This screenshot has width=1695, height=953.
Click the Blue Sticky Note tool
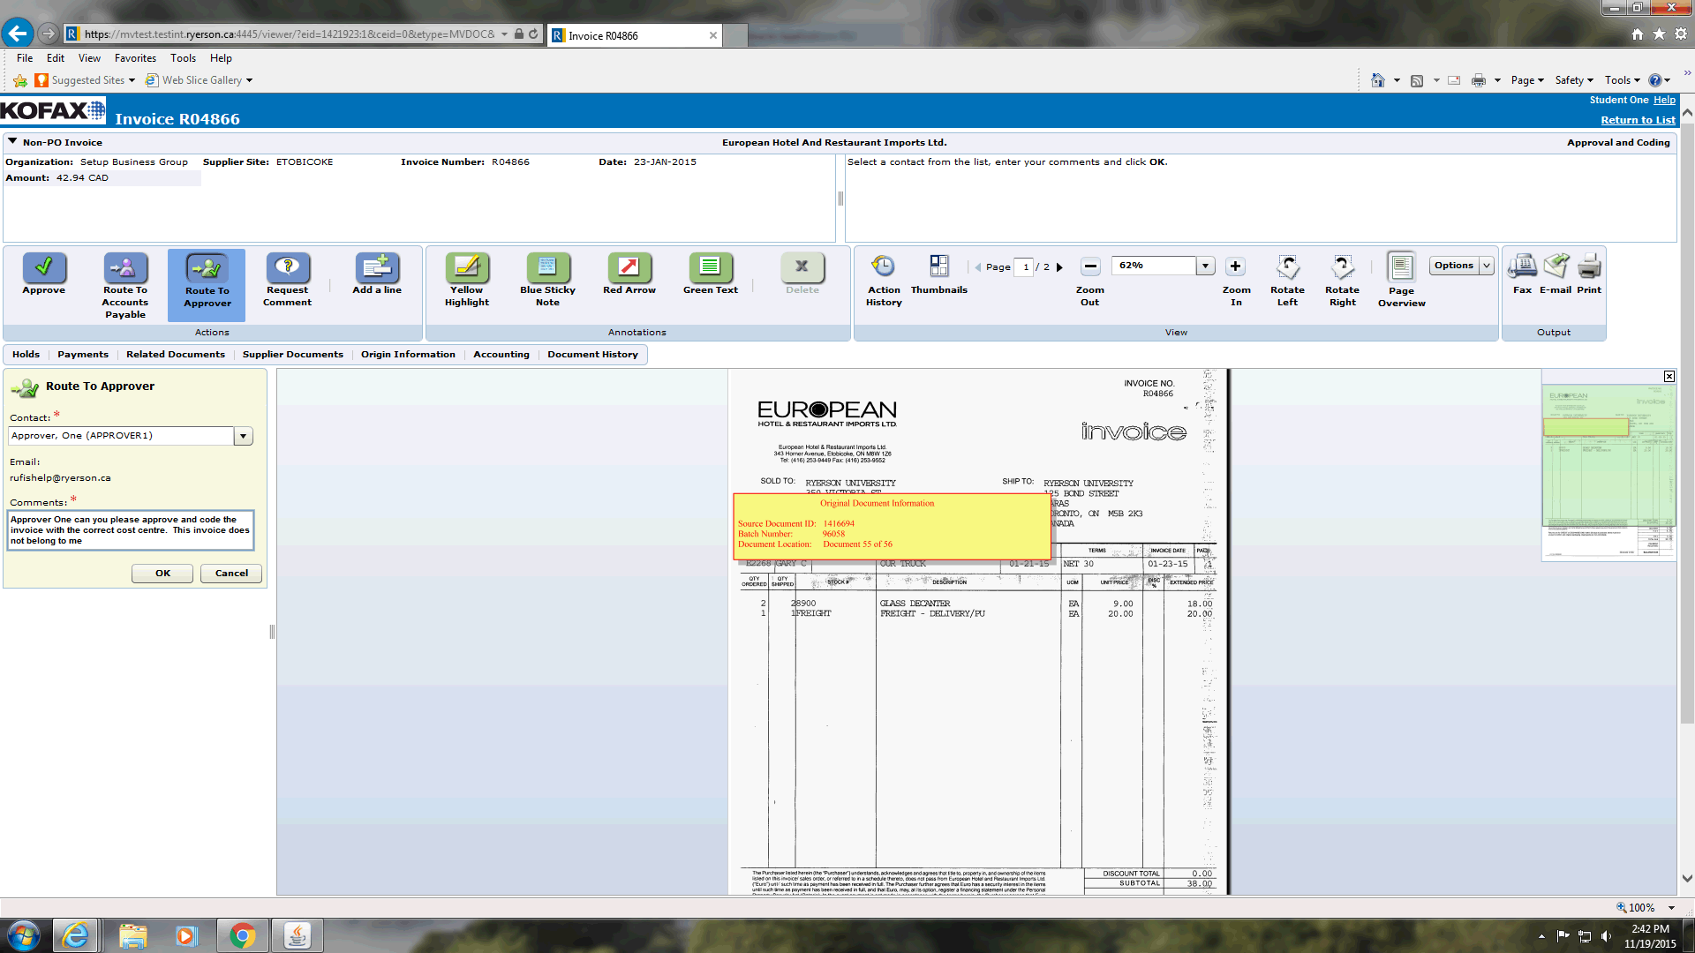click(x=547, y=267)
